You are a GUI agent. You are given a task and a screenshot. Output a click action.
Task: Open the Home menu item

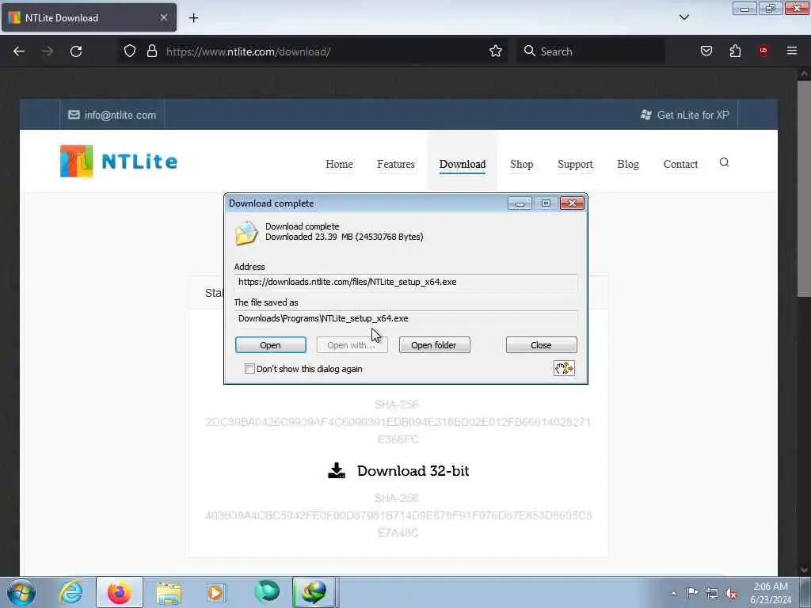339,164
